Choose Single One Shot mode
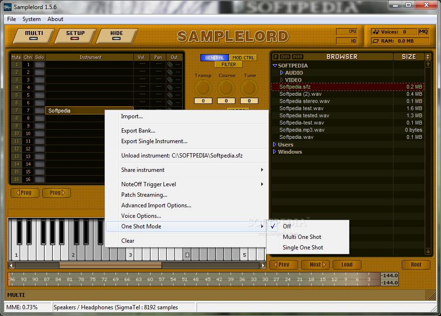441x316 pixels. coord(308,248)
